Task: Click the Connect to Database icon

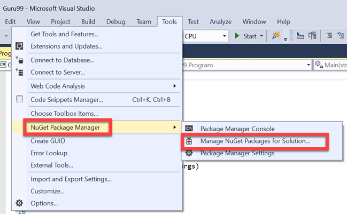Action: tap(20, 60)
